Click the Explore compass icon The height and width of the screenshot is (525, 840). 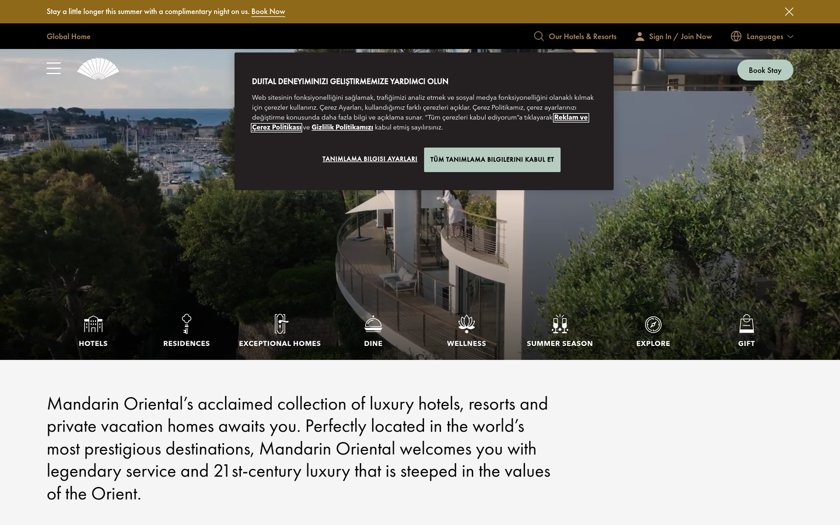coord(653,324)
